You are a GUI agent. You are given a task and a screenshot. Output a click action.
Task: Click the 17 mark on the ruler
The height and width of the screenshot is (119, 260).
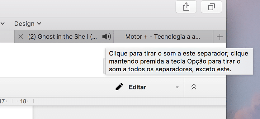2,101
